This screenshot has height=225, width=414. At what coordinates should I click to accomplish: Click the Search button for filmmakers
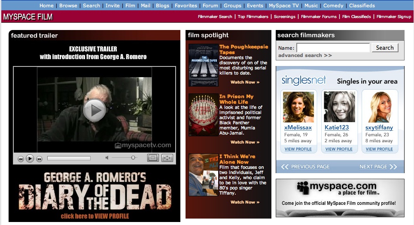click(x=385, y=48)
